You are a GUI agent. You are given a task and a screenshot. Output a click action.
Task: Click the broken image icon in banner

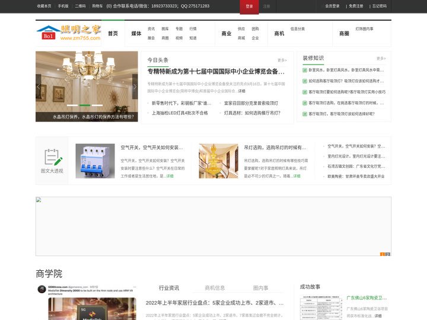pyautogui.click(x=39, y=200)
